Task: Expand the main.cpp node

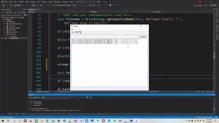Action: point(6,36)
